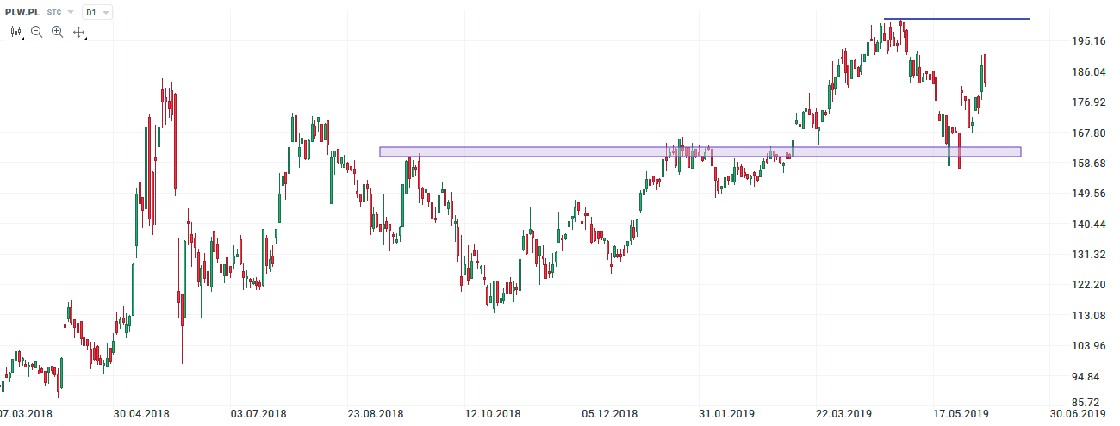Zoom out the chart with the minus magnifier
Viewport: 1120px width, 426px height.
click(37, 32)
